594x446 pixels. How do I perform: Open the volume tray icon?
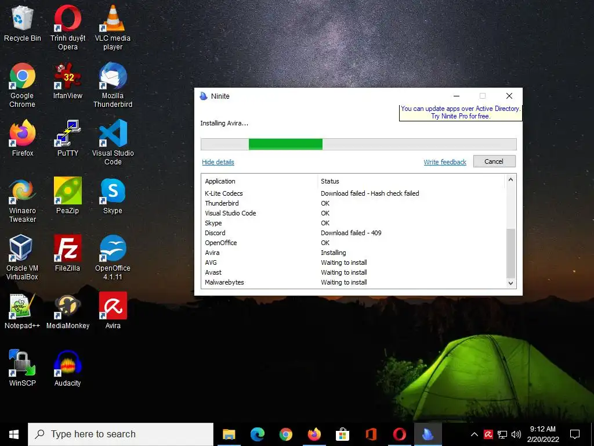516,434
